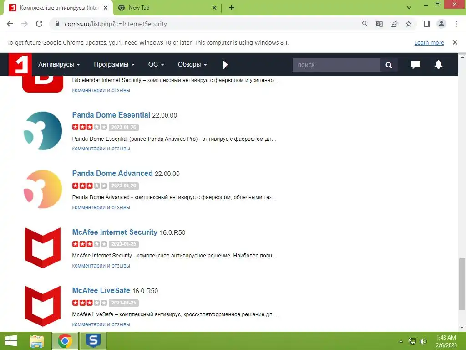The width and height of the screenshot is (466, 350).
Task: Open комментарии и отзывы under Panda Dome Advanced
Action: coord(101,207)
